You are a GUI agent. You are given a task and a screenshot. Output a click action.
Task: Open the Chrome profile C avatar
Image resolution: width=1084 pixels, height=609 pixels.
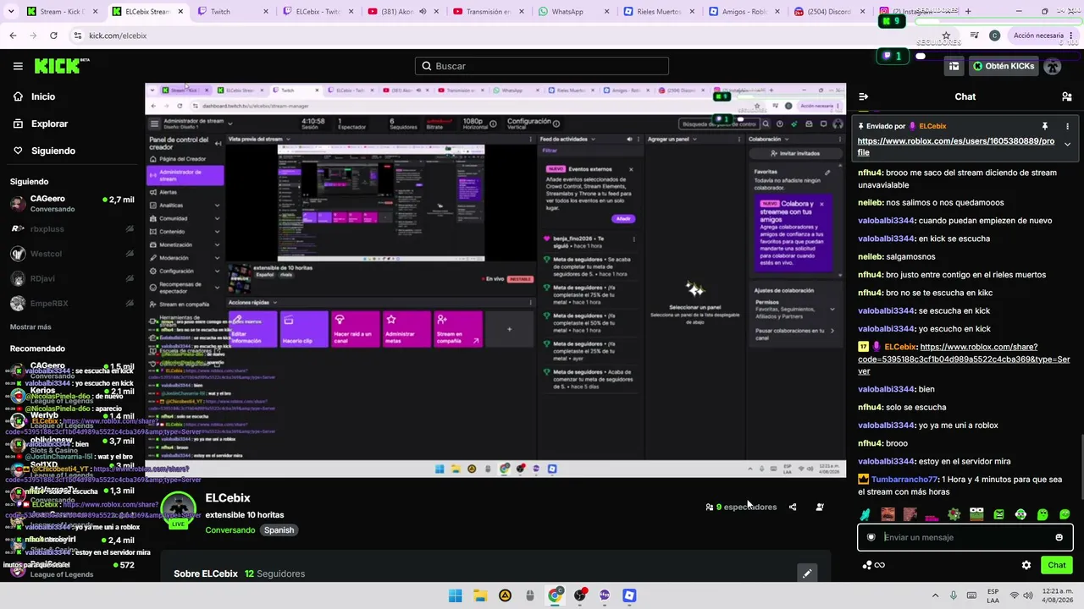(994, 36)
